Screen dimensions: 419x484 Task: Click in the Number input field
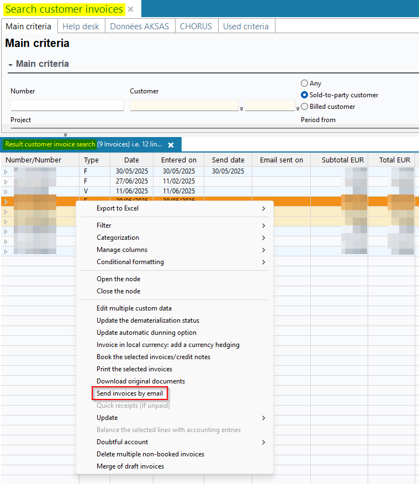point(67,106)
